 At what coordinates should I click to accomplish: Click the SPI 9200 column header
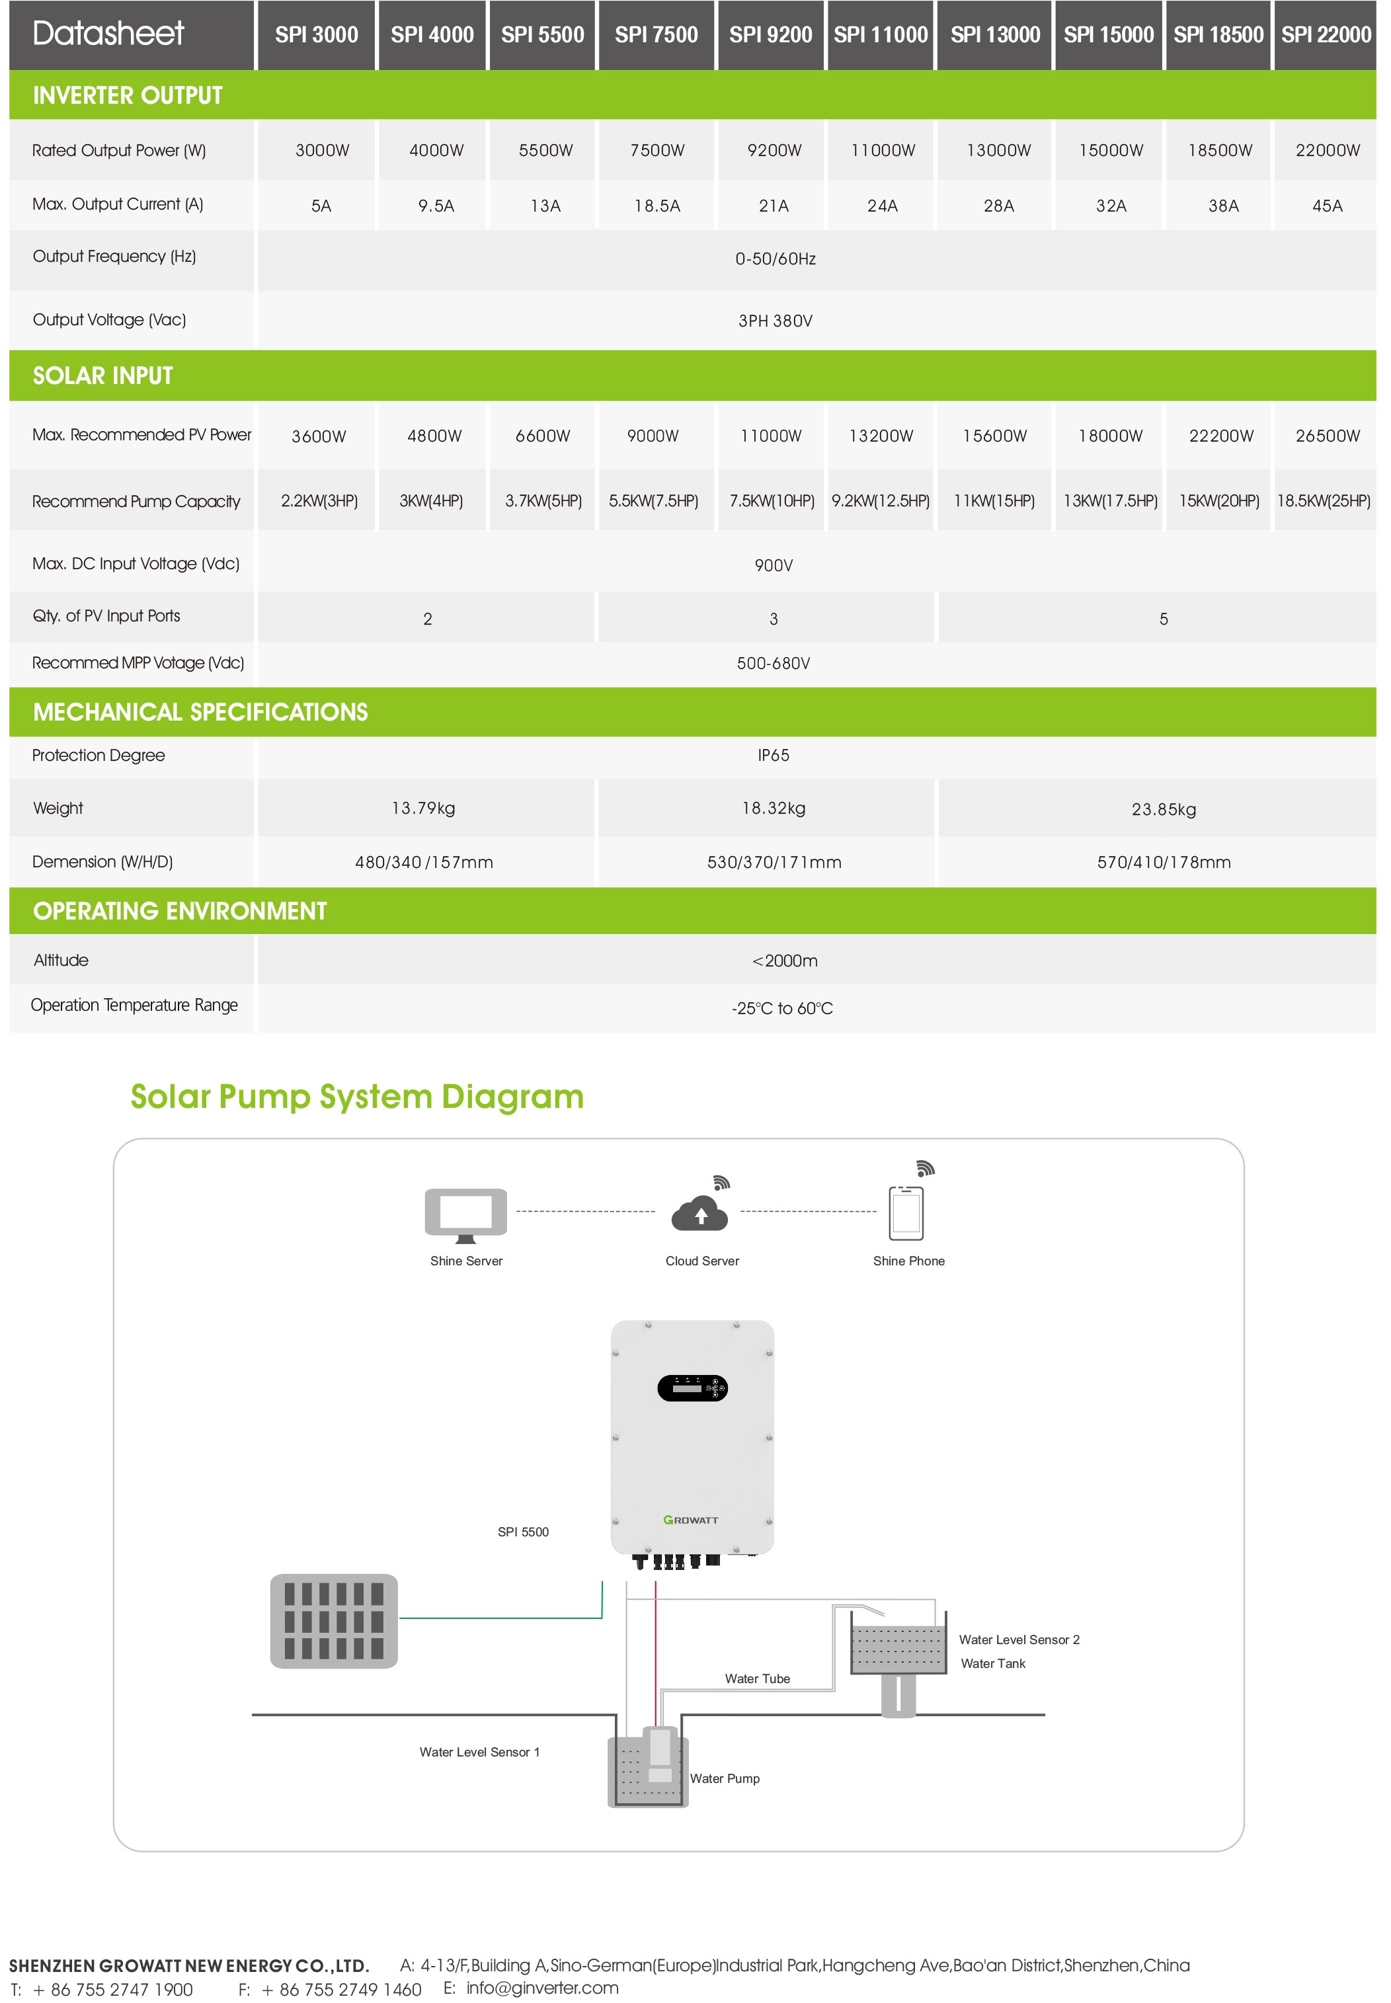(x=770, y=35)
